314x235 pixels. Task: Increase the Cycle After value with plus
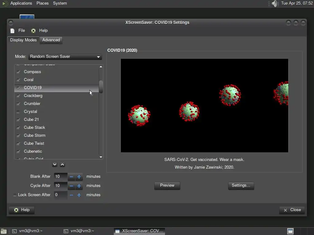click(79, 186)
